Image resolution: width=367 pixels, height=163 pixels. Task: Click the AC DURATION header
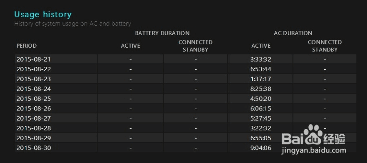(293, 33)
